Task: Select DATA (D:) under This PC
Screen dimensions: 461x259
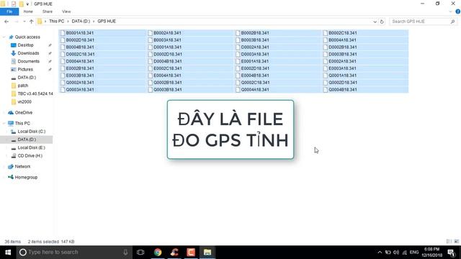Action: click(x=27, y=140)
